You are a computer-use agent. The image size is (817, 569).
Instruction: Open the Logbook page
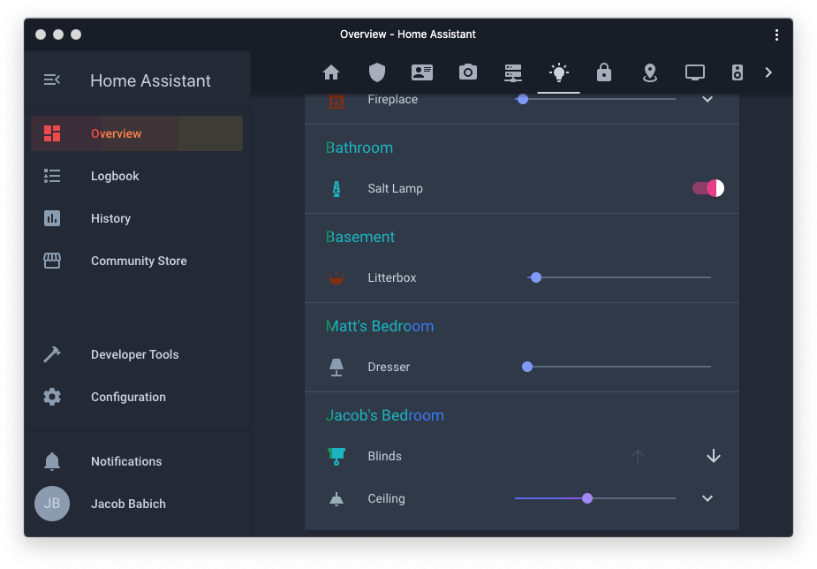pos(137,176)
